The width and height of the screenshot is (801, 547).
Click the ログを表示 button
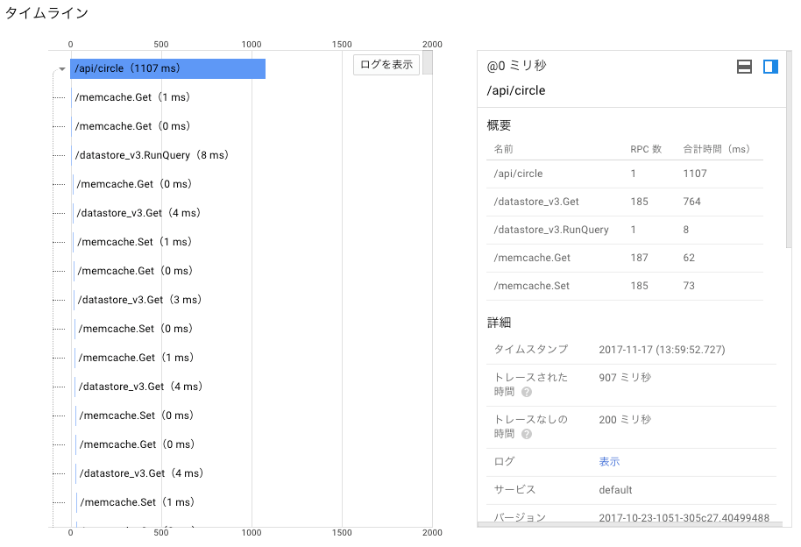point(386,64)
